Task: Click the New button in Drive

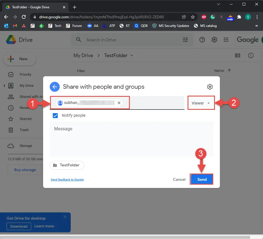Action: point(20,59)
